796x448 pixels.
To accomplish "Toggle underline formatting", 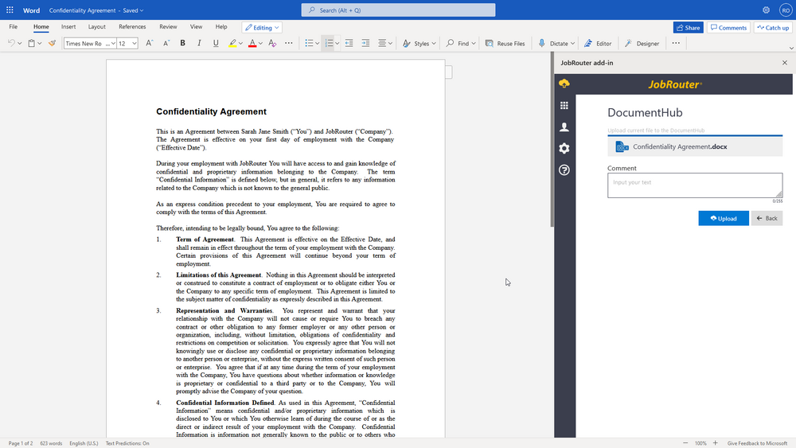I will (216, 43).
